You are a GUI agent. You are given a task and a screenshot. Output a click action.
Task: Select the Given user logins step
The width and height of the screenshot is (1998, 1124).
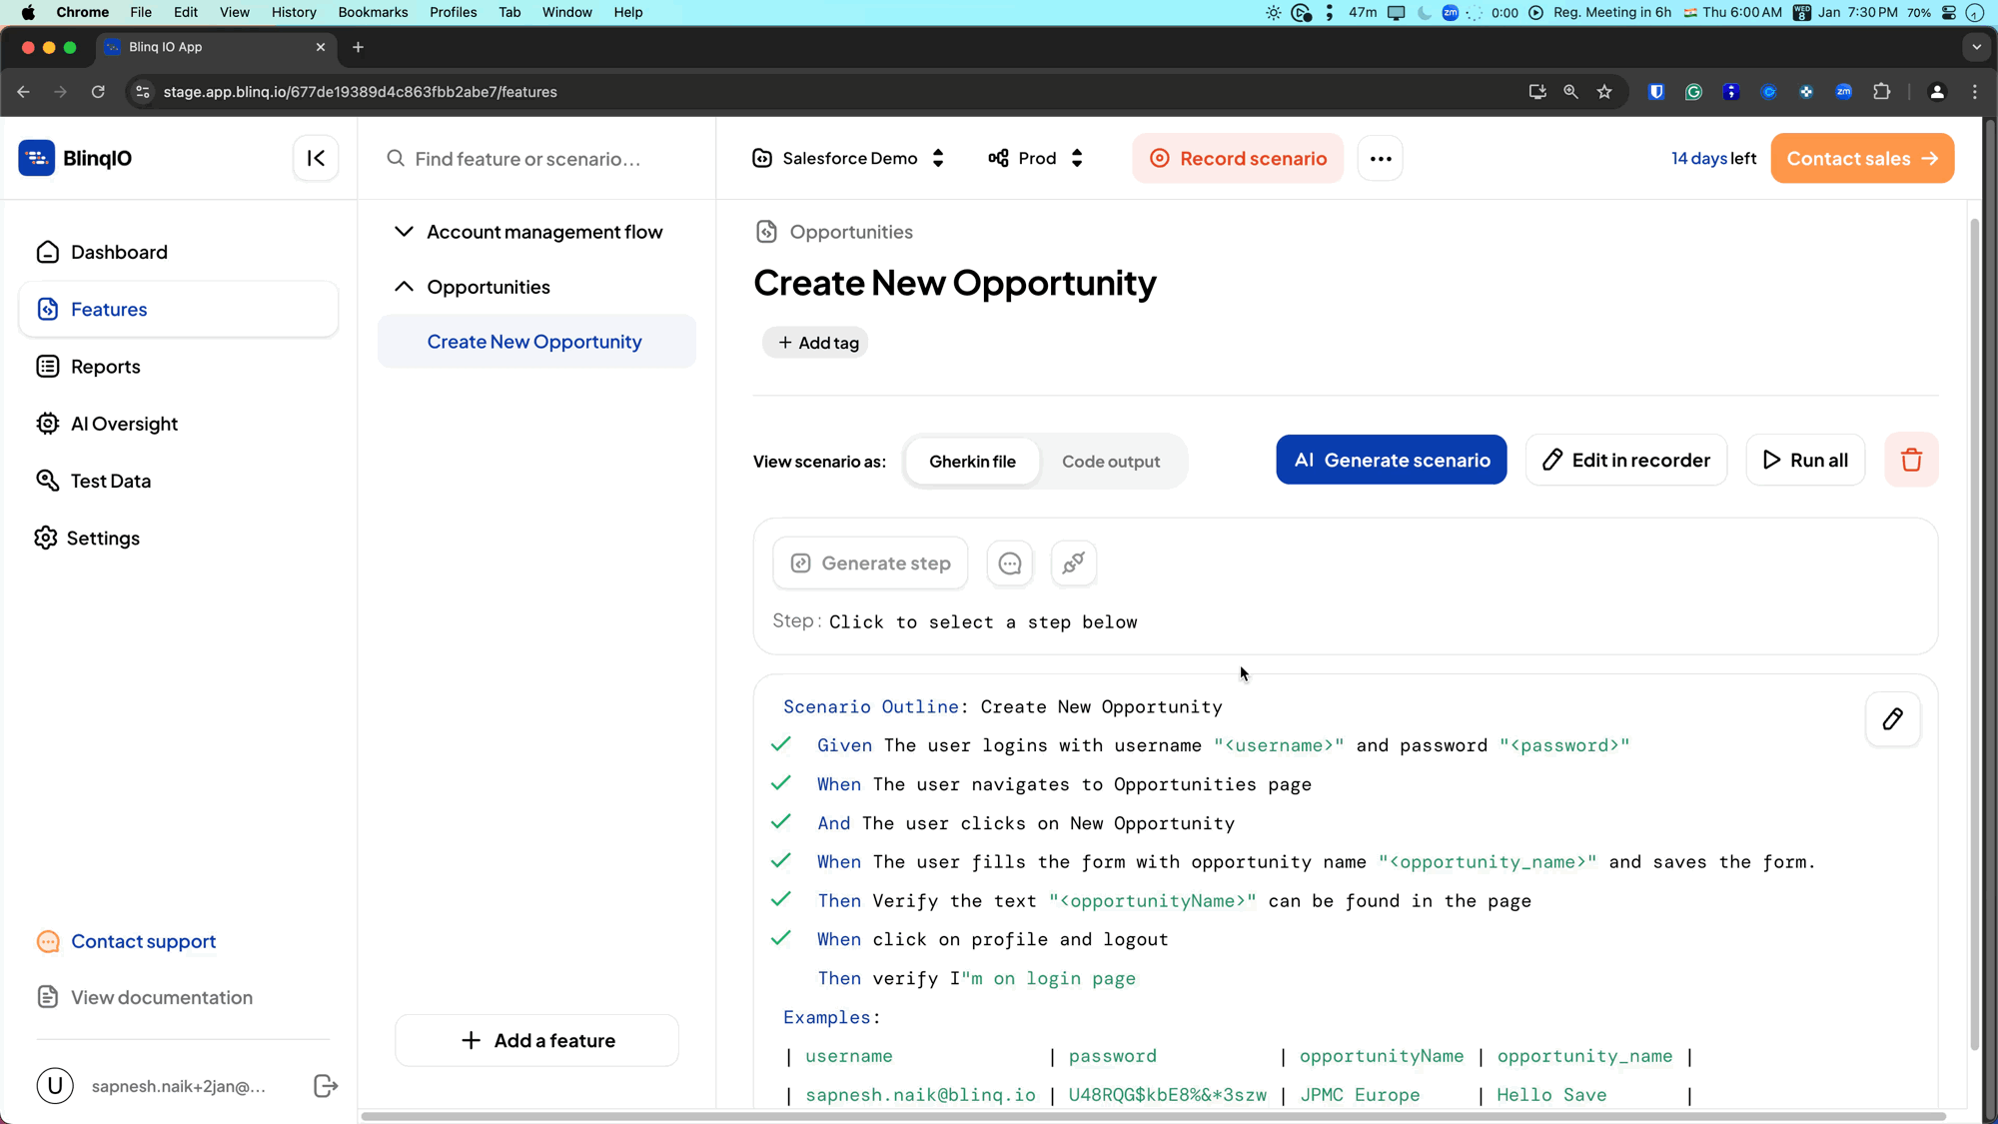tap(1223, 745)
